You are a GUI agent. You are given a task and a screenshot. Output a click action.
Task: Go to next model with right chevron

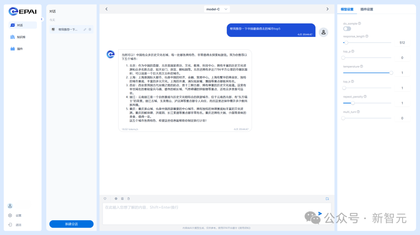click(x=327, y=9)
